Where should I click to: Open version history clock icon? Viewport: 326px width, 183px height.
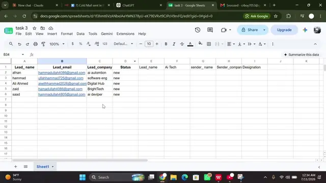[198, 30]
